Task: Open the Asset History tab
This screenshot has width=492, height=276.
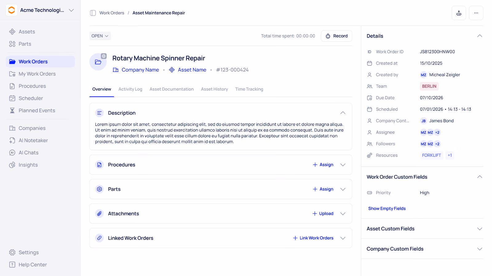Action: click(x=214, y=89)
